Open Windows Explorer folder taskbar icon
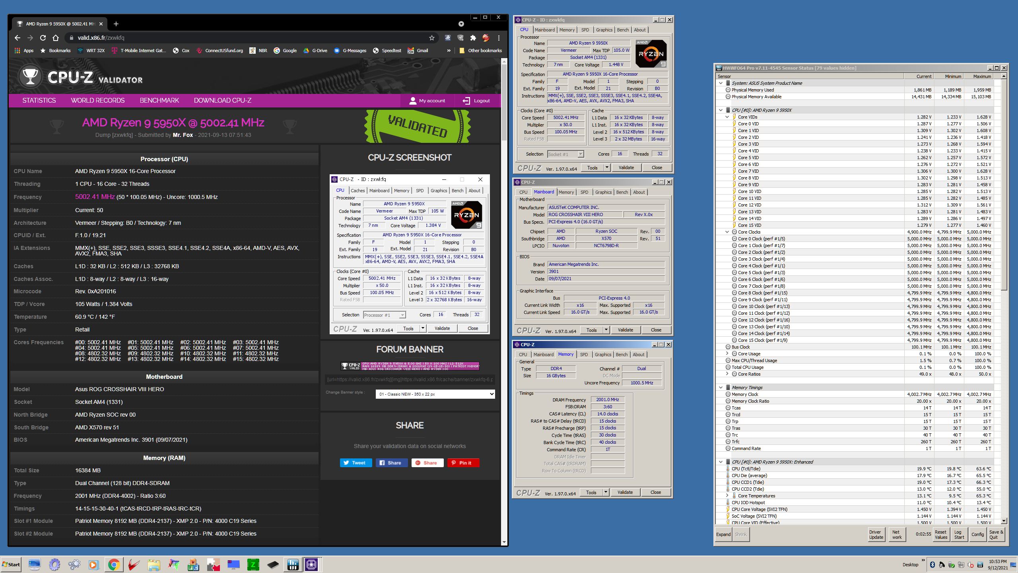Screen dimensions: 1018x573 [153, 564]
